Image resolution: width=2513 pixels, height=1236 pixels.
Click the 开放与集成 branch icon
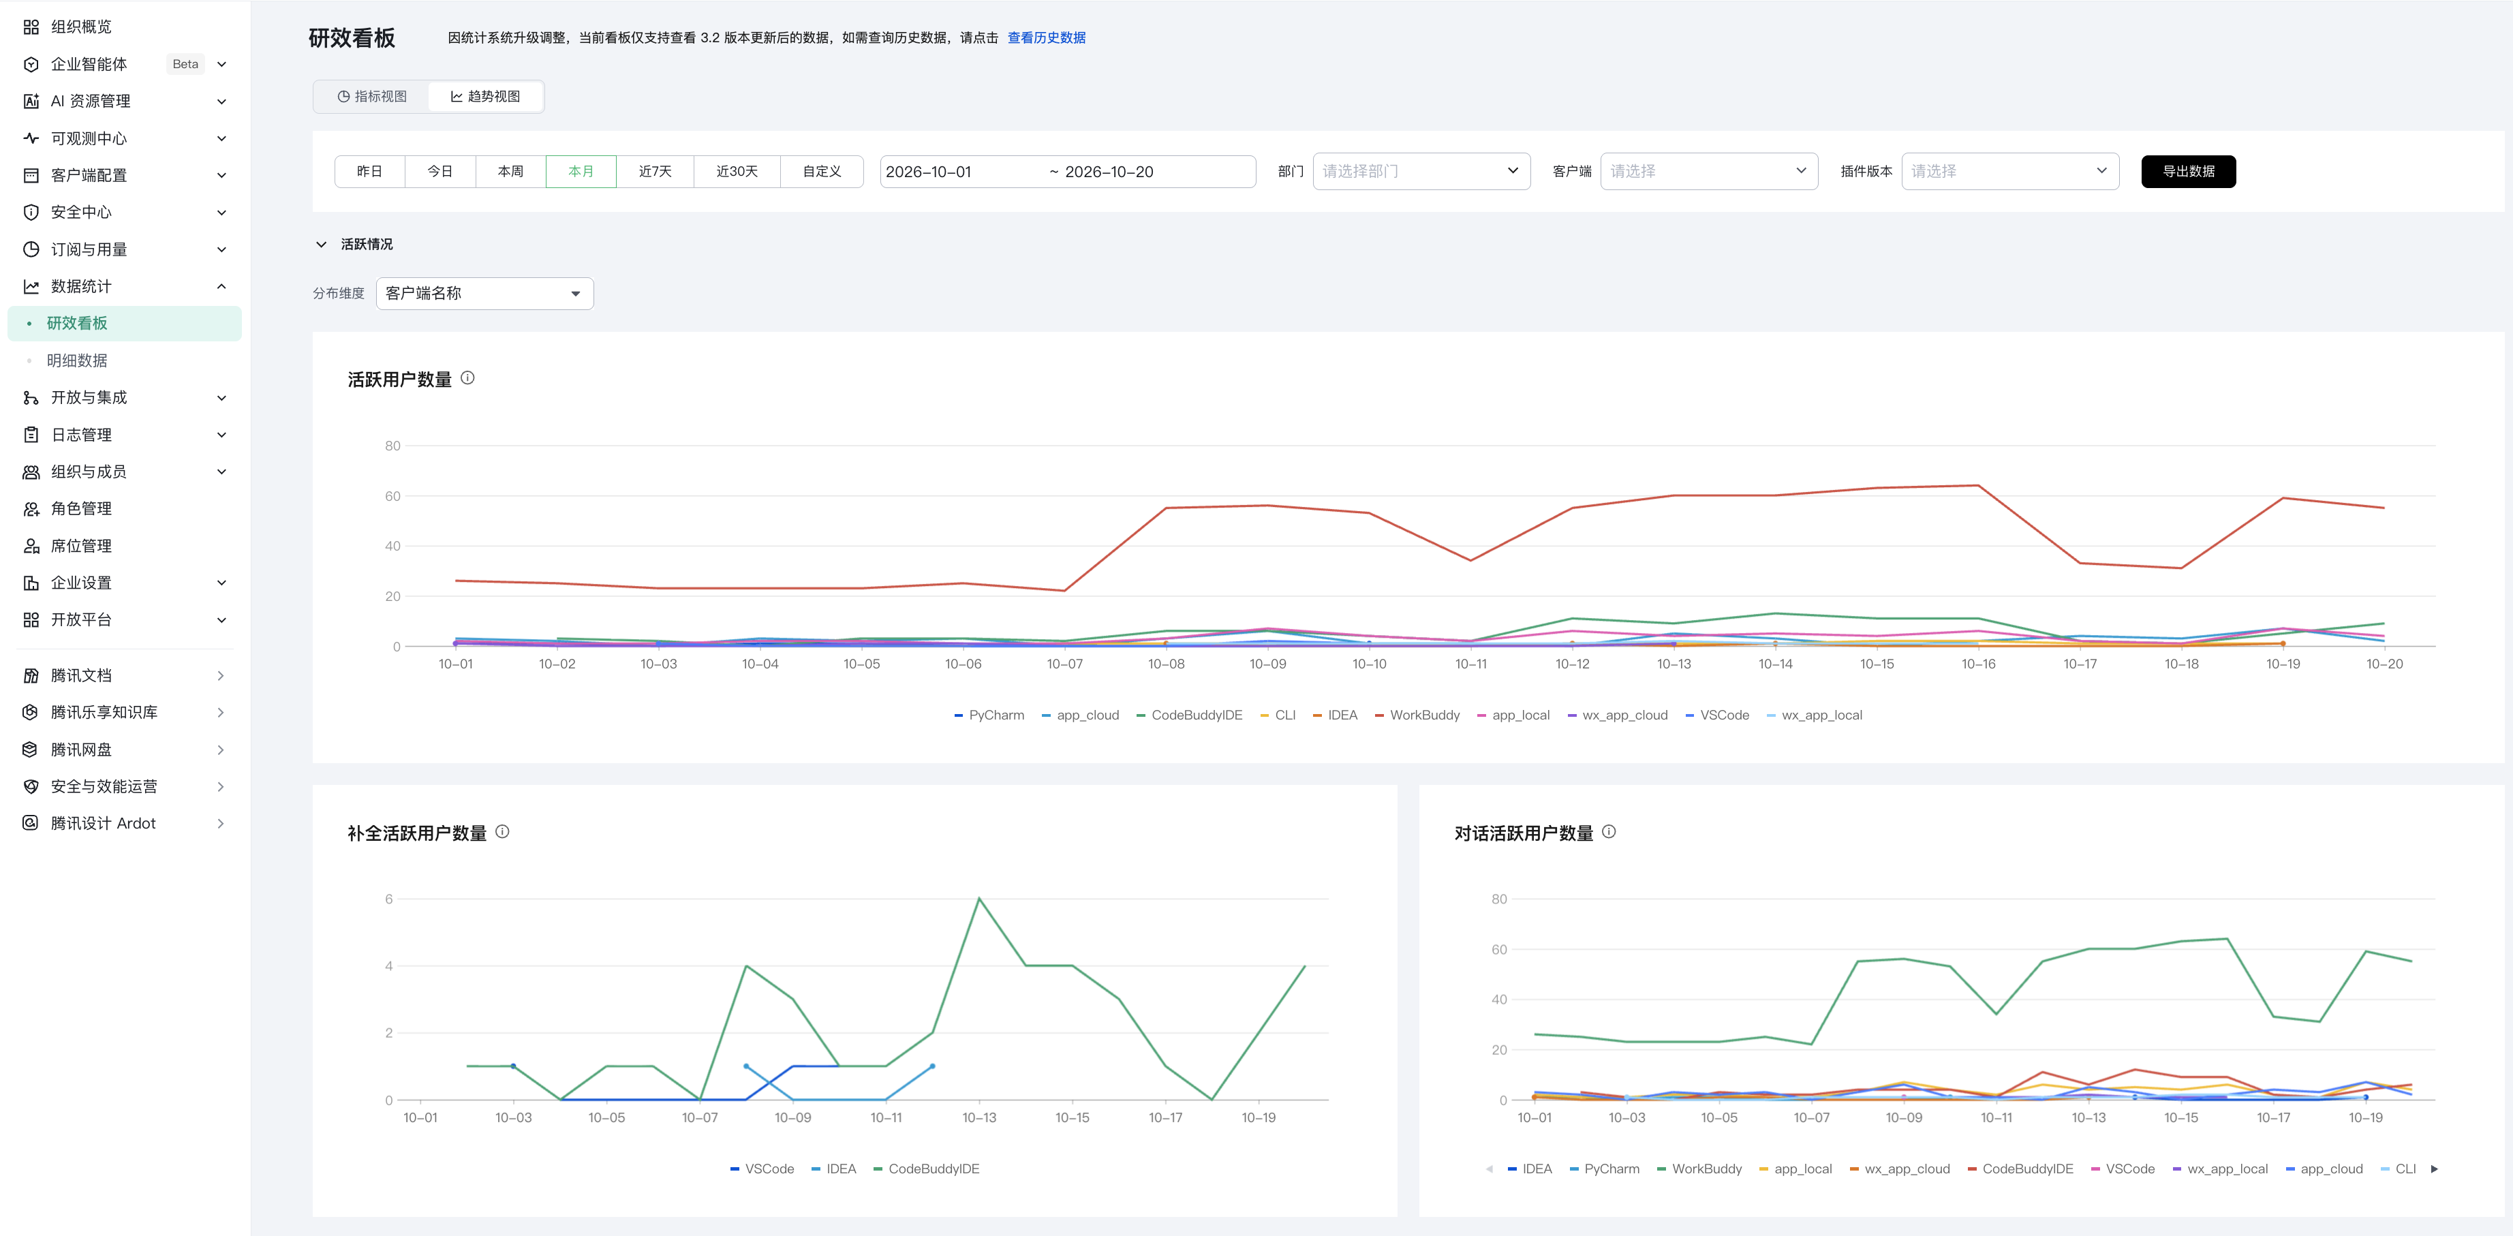pos(31,398)
